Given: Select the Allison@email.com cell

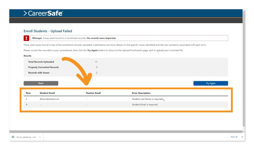Looking at the screenshot, I should click(x=49, y=99).
